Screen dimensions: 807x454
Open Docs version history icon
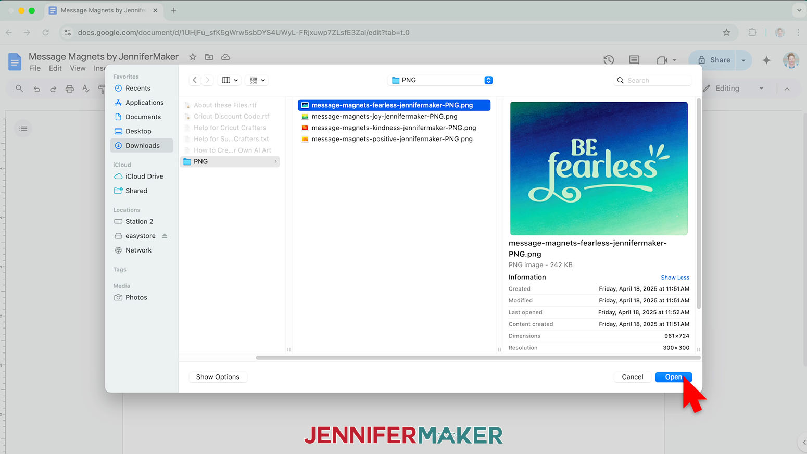609,60
